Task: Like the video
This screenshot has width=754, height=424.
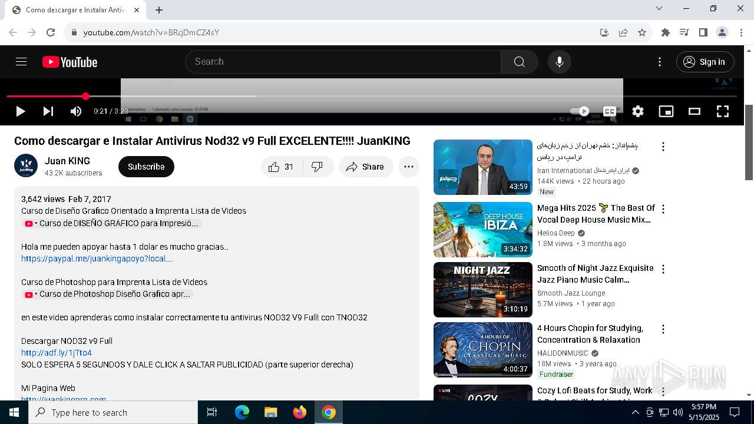Action: (282, 167)
